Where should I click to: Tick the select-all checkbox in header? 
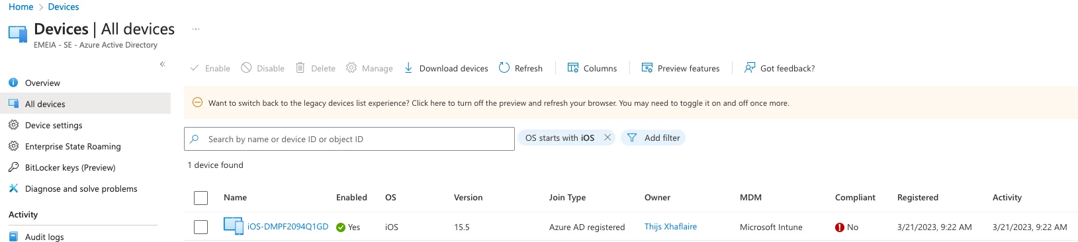201,198
